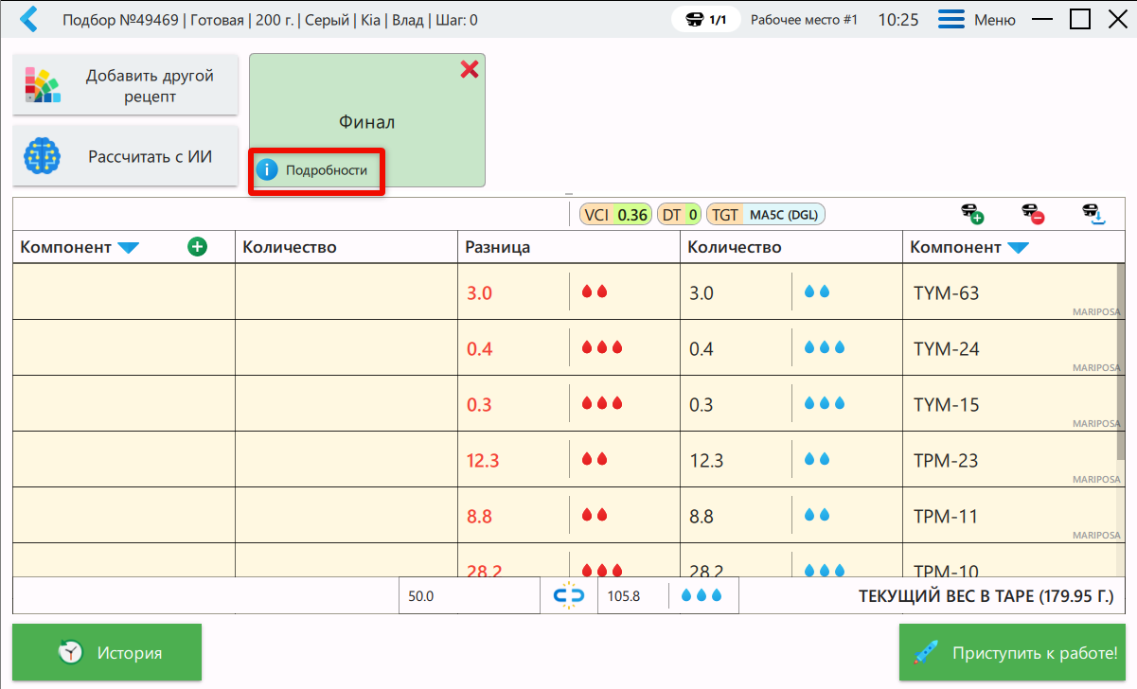Screen dimensions: 1137x689
Task: Click red drops in the TPM-11 row
Action: 595,516
